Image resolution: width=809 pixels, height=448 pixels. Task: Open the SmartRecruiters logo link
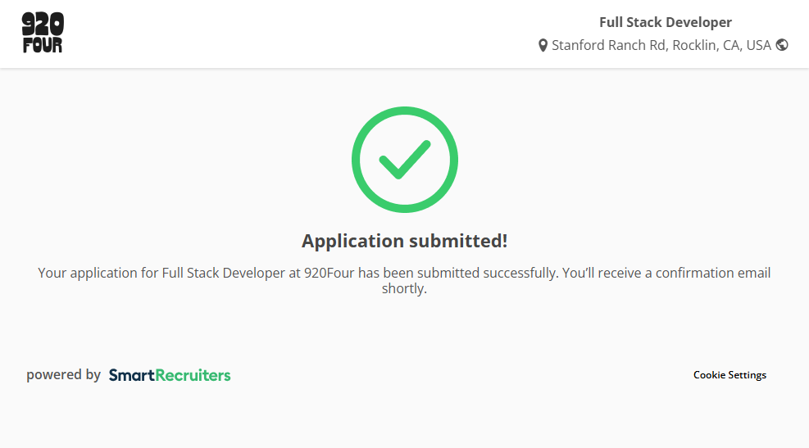tap(170, 375)
